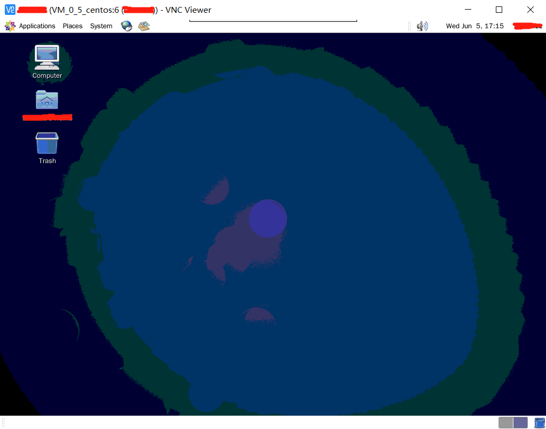Click the trash applet in bottom panel
The height and width of the screenshot is (429, 546).
tap(540, 423)
